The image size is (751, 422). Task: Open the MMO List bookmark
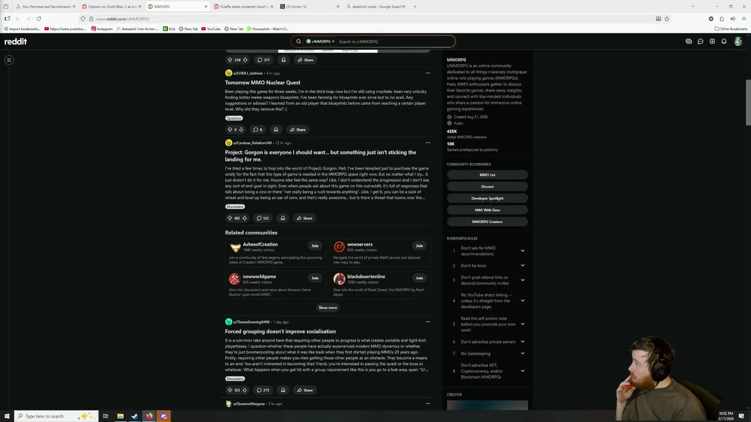pyautogui.click(x=488, y=175)
